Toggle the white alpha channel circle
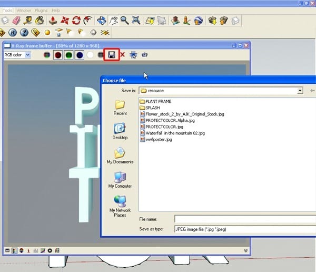Screen dimensions: 316x272 tap(90, 55)
